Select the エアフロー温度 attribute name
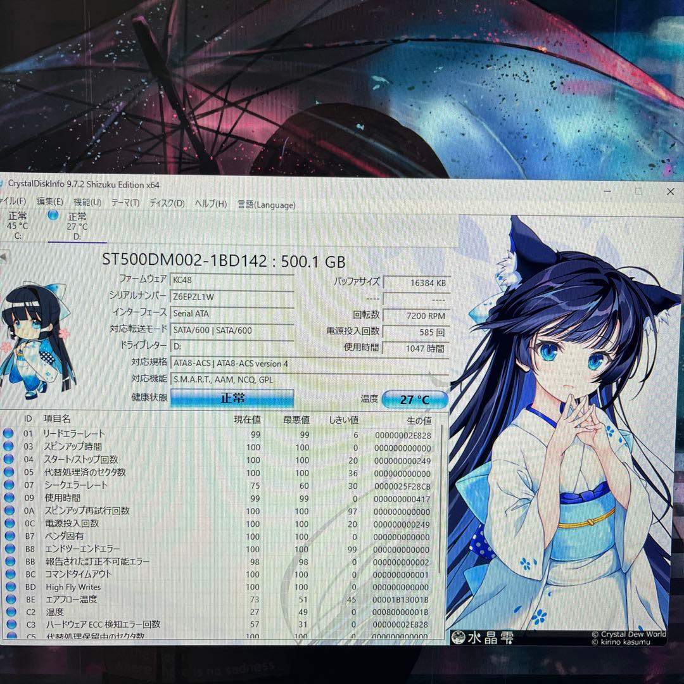This screenshot has width=684, height=684. [x=72, y=599]
